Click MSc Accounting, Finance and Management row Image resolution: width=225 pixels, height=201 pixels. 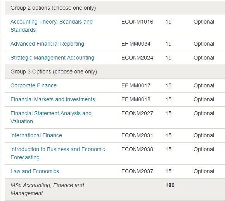coord(115,189)
